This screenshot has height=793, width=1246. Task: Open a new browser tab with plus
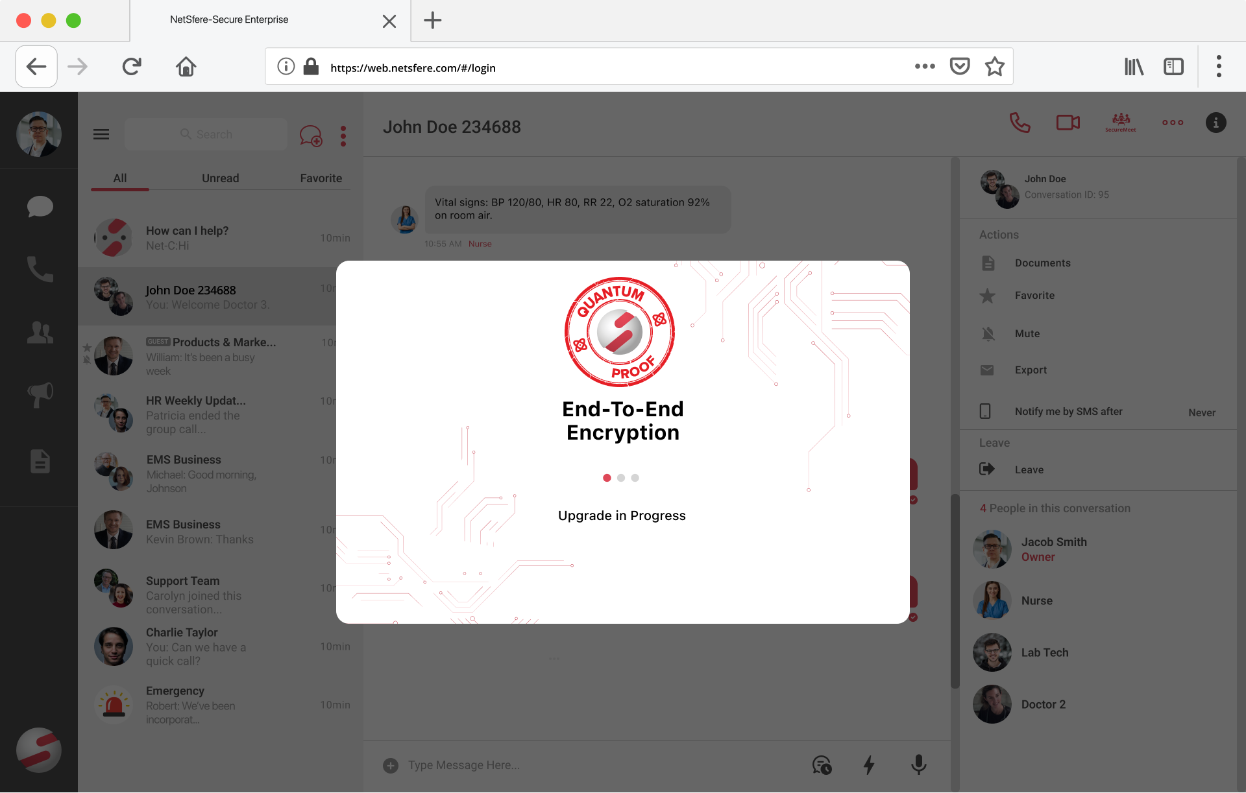[x=433, y=20]
